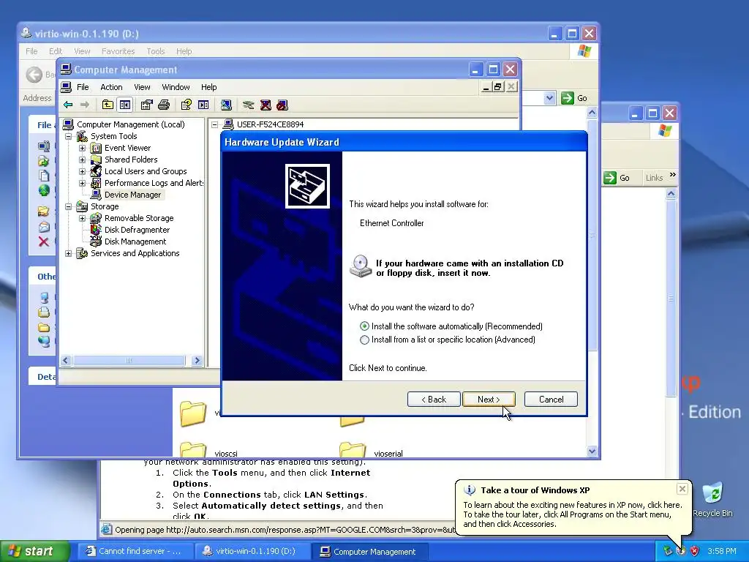Open the Help menu in Computer Management
The width and height of the screenshot is (749, 562).
click(208, 87)
